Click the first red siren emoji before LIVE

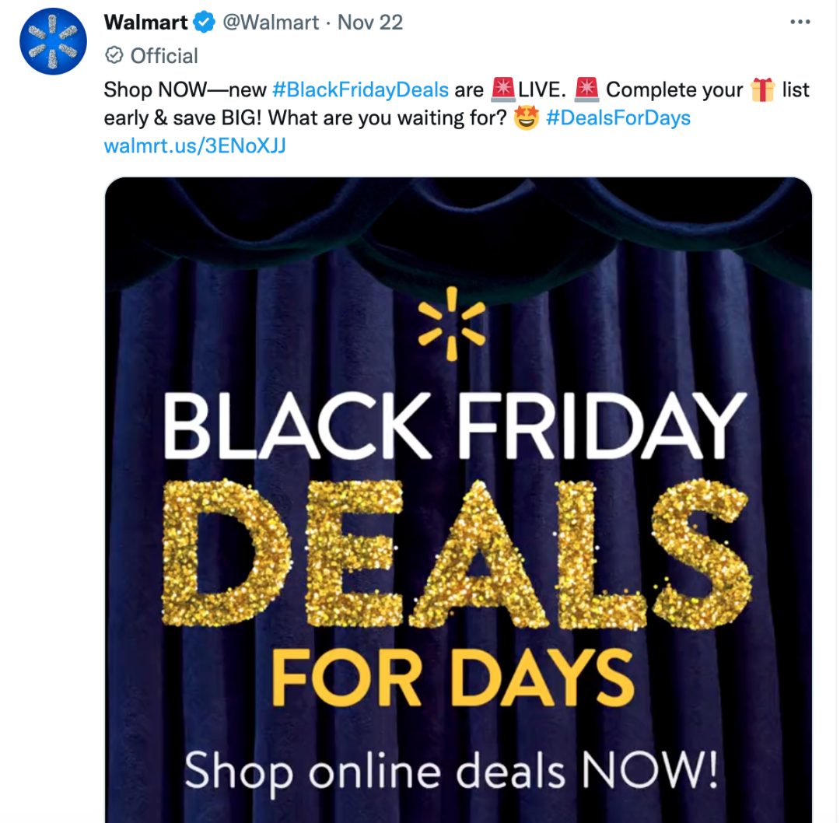503,89
